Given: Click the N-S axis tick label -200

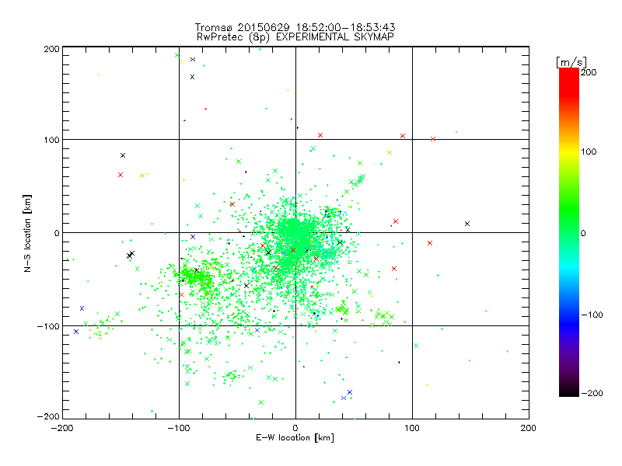Looking at the screenshot, I should tap(48, 416).
